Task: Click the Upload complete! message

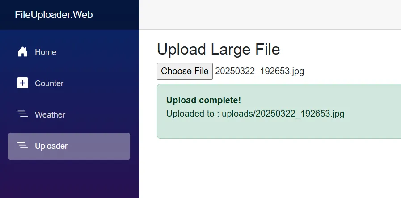Action: (203, 100)
